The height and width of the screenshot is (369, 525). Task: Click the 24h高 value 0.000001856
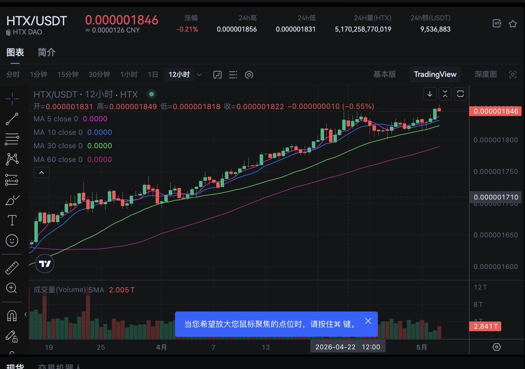pos(237,29)
